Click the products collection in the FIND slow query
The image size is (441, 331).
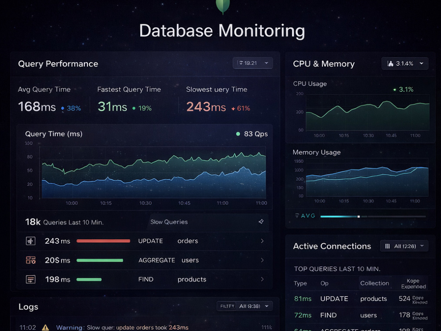click(x=192, y=279)
